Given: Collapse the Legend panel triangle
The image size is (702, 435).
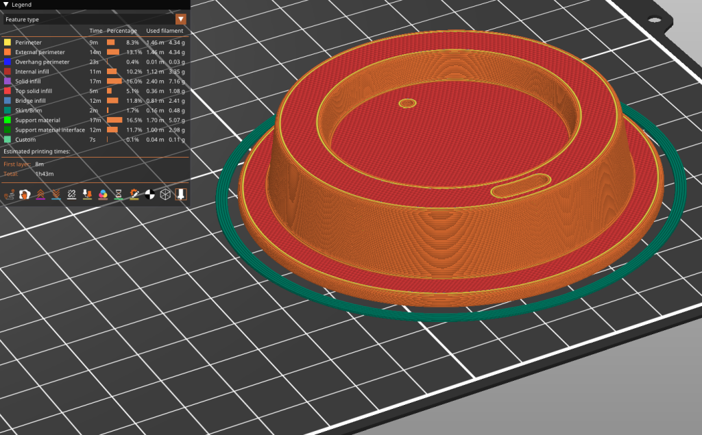Looking at the screenshot, I should click(x=5, y=5).
